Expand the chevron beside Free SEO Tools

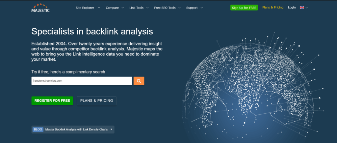[179, 8]
